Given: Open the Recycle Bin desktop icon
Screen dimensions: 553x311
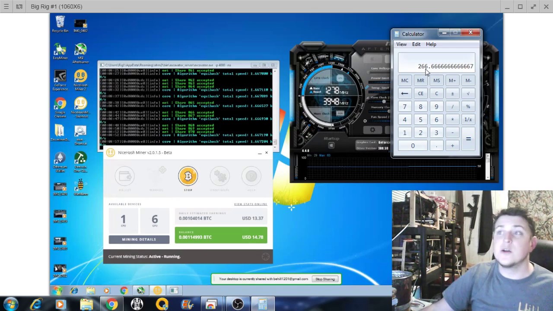Looking at the screenshot, I should point(60,24).
